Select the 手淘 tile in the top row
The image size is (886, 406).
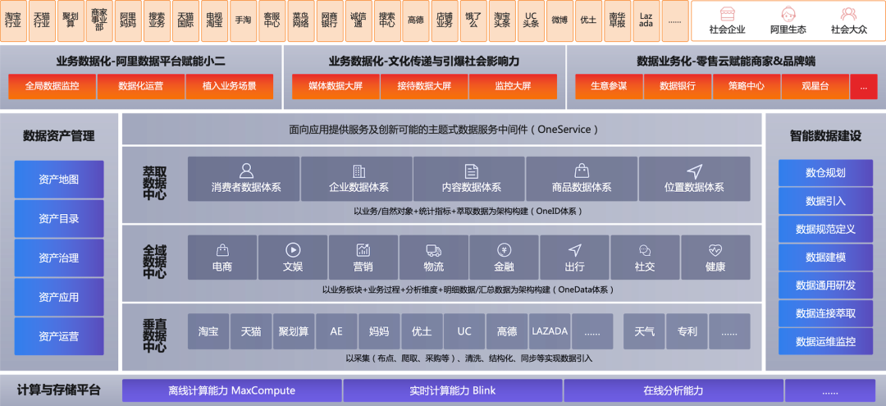(243, 21)
